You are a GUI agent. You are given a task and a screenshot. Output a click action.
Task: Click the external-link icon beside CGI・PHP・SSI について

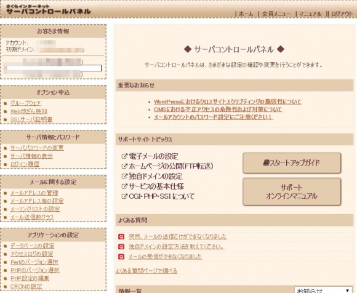(124, 196)
